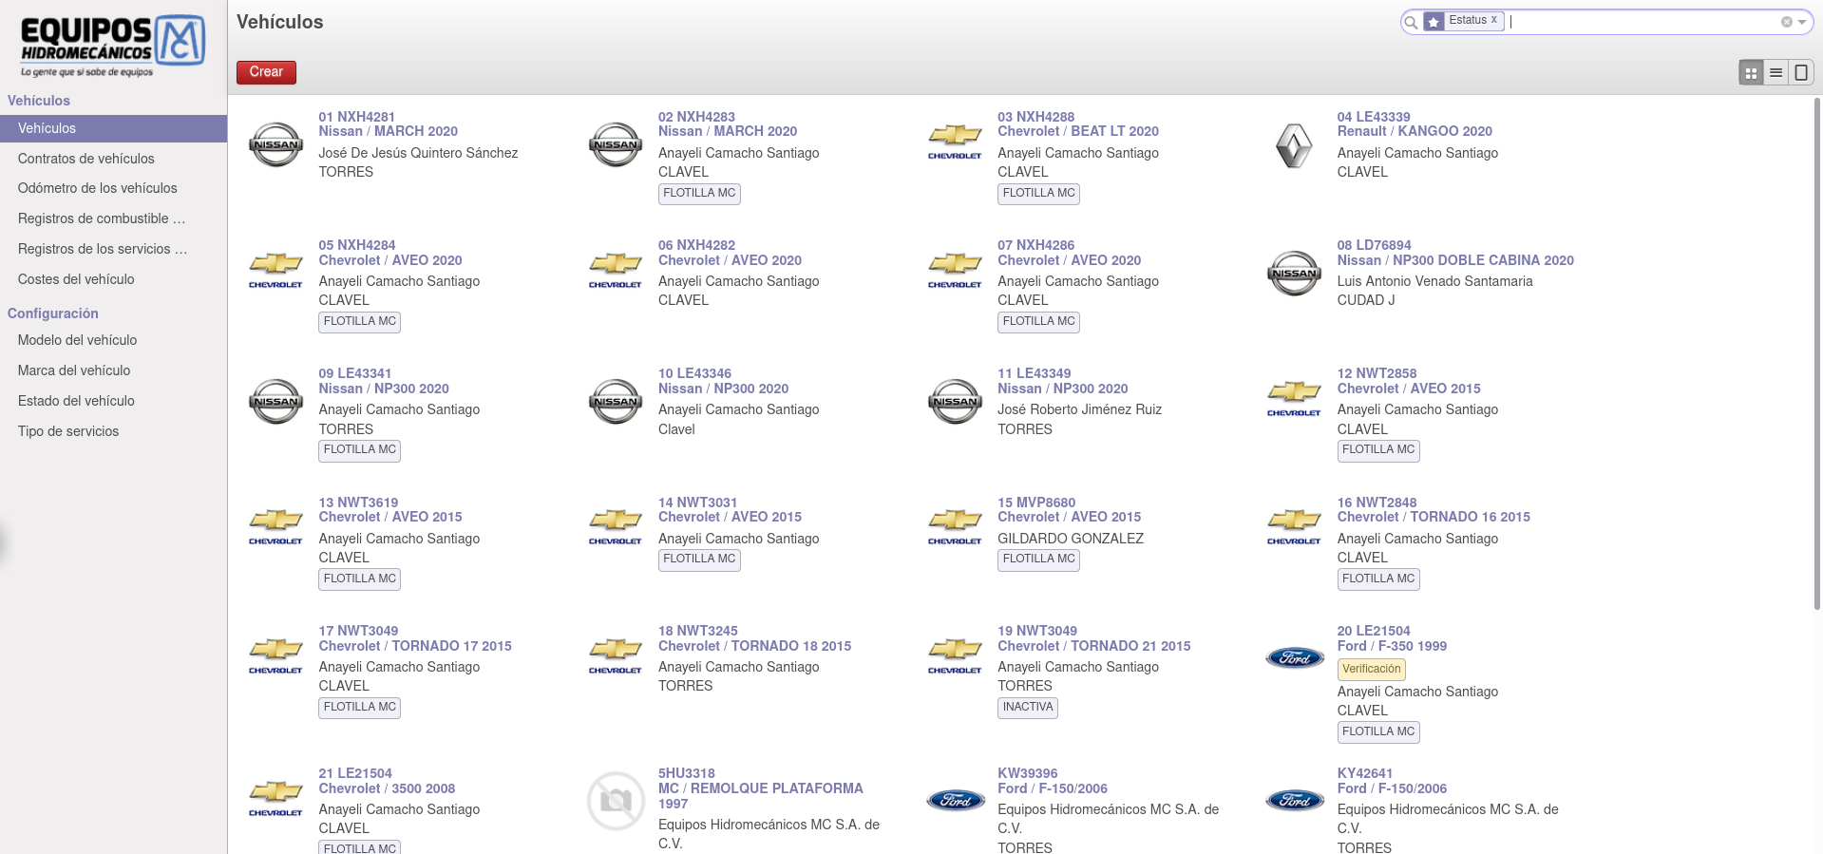The height and width of the screenshot is (854, 1823).
Task: Click the Verificación tag on Ford F-350
Action: point(1371,669)
